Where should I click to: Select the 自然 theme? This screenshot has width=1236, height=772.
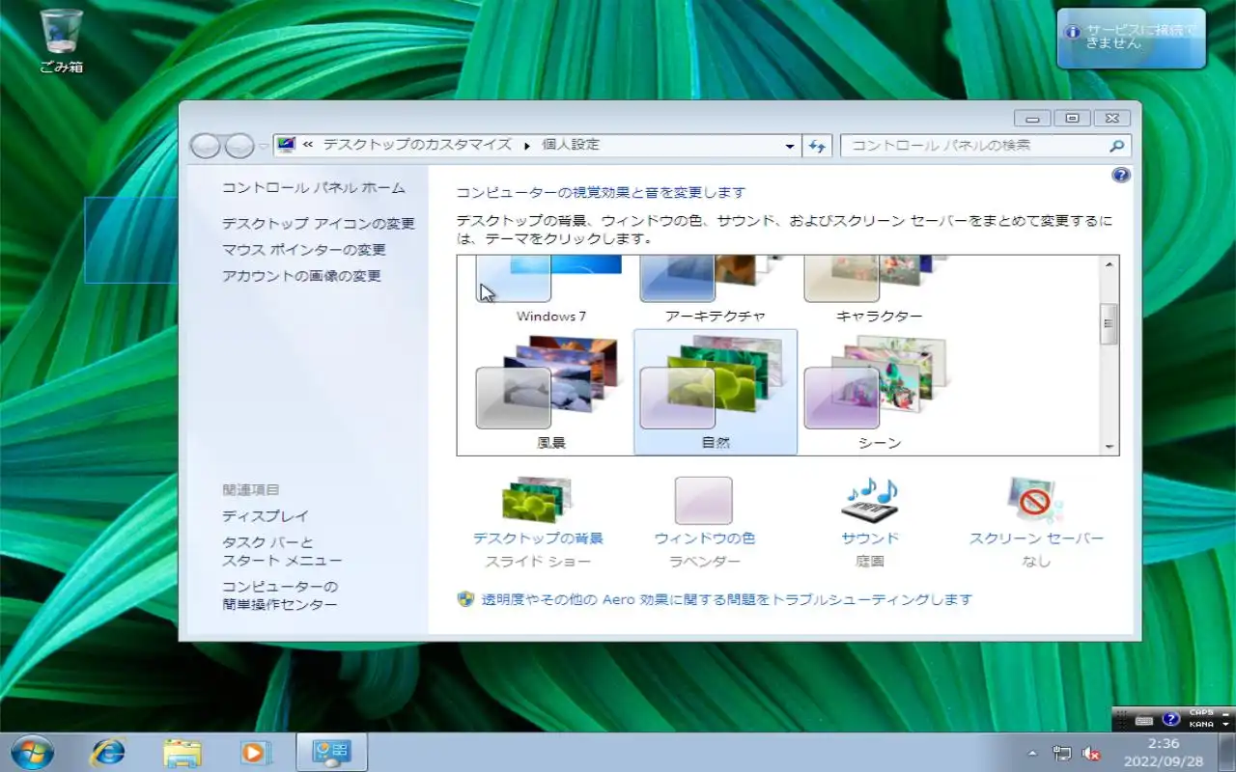click(716, 392)
